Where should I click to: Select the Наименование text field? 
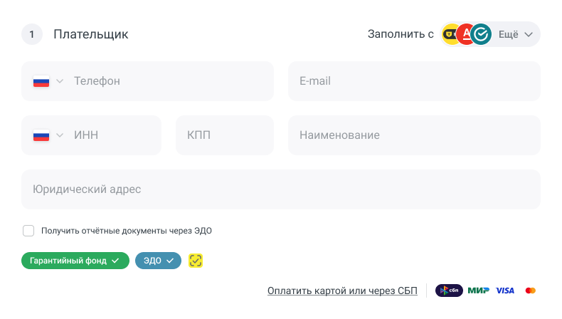tap(414, 135)
